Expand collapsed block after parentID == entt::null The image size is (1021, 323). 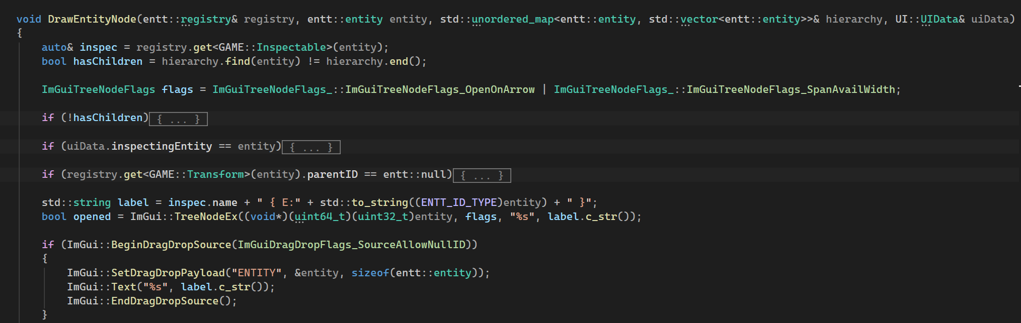point(482,175)
